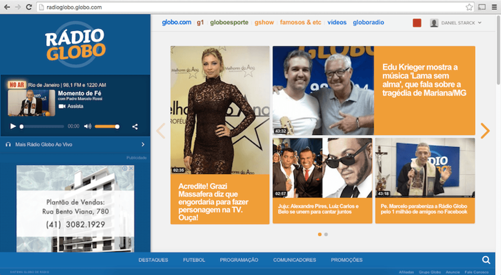Screen dimensions: 501x275
Task: Select the second carousel page dot
Action: (x=326, y=235)
